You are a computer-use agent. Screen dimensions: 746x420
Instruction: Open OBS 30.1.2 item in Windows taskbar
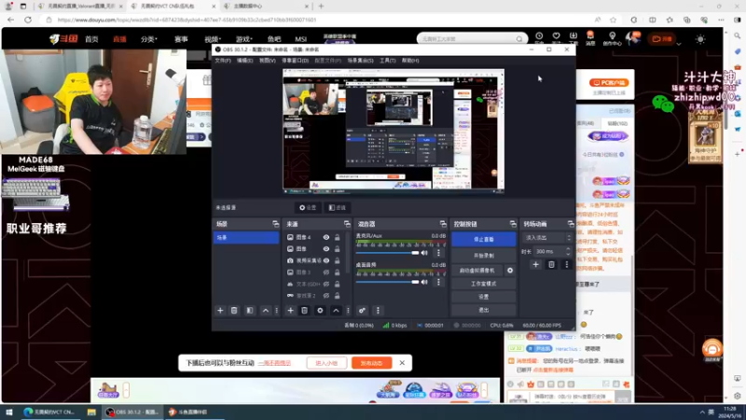(x=132, y=412)
